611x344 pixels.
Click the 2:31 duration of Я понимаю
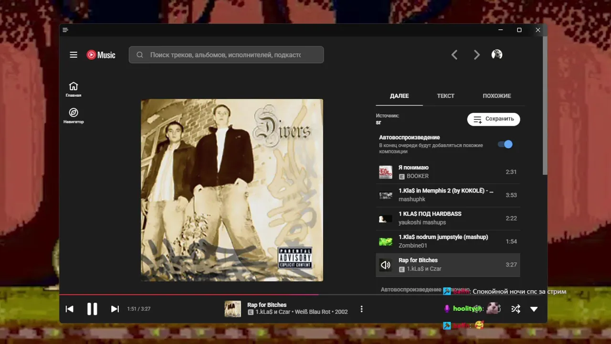(x=511, y=172)
